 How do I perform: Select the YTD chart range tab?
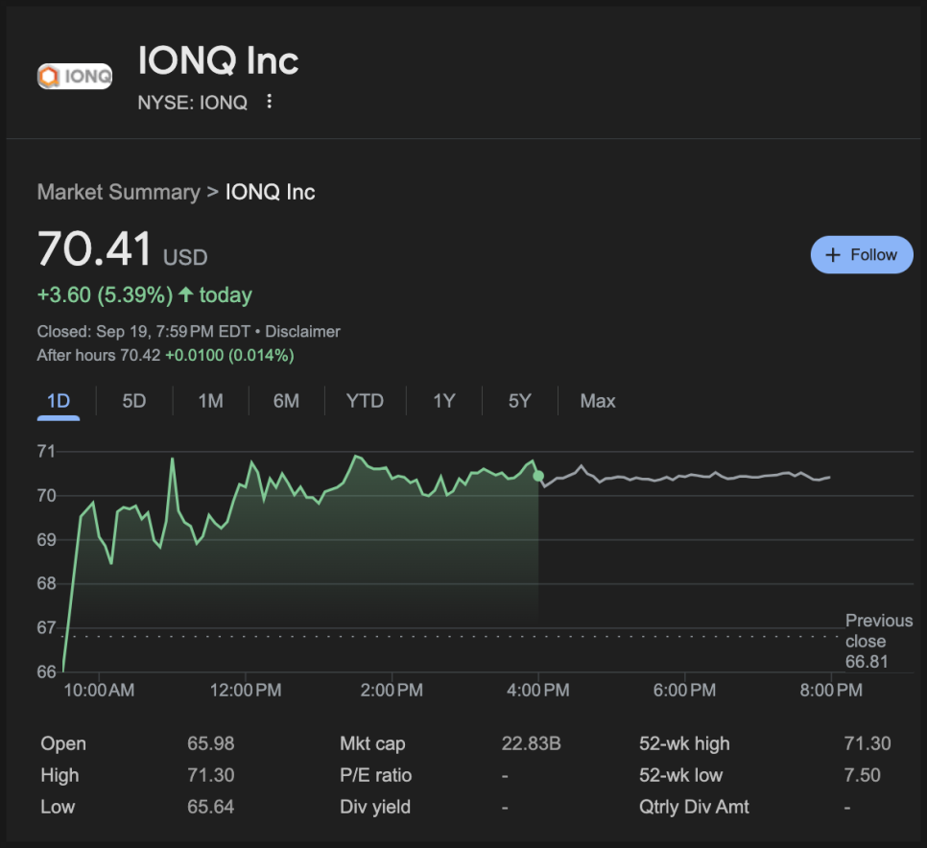click(x=365, y=401)
